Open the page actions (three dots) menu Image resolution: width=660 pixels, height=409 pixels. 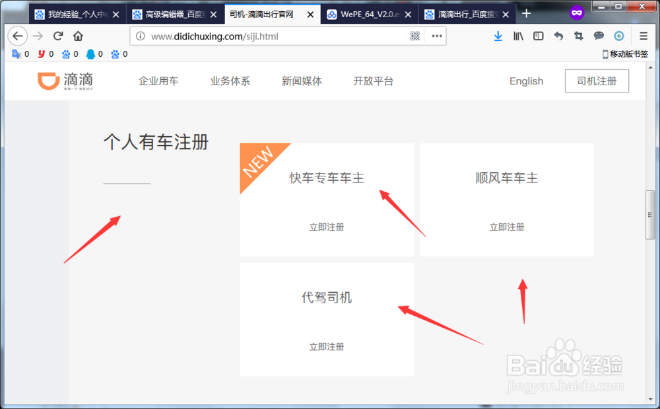pyautogui.click(x=436, y=36)
